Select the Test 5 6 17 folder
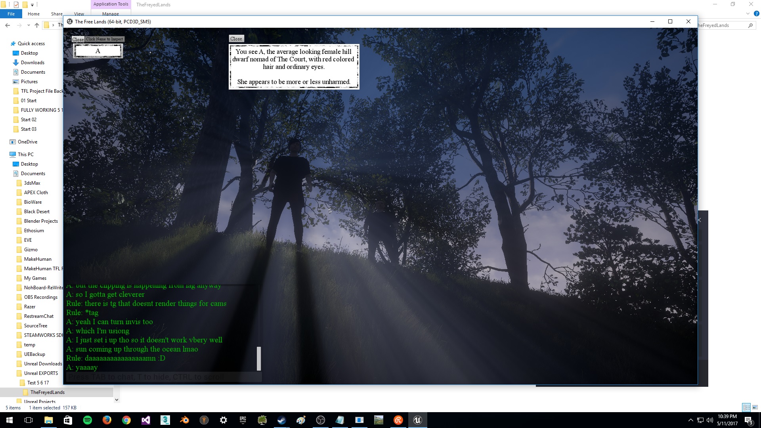Screen dimensions: 761x428 coord(38,383)
